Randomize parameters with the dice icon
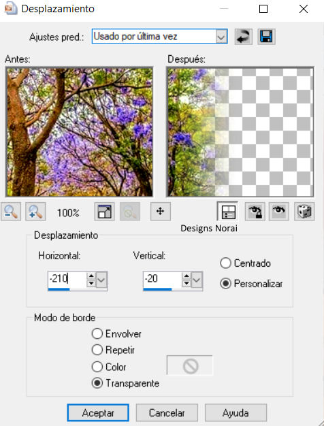Viewport: 324px width, 426px height. pos(304,212)
